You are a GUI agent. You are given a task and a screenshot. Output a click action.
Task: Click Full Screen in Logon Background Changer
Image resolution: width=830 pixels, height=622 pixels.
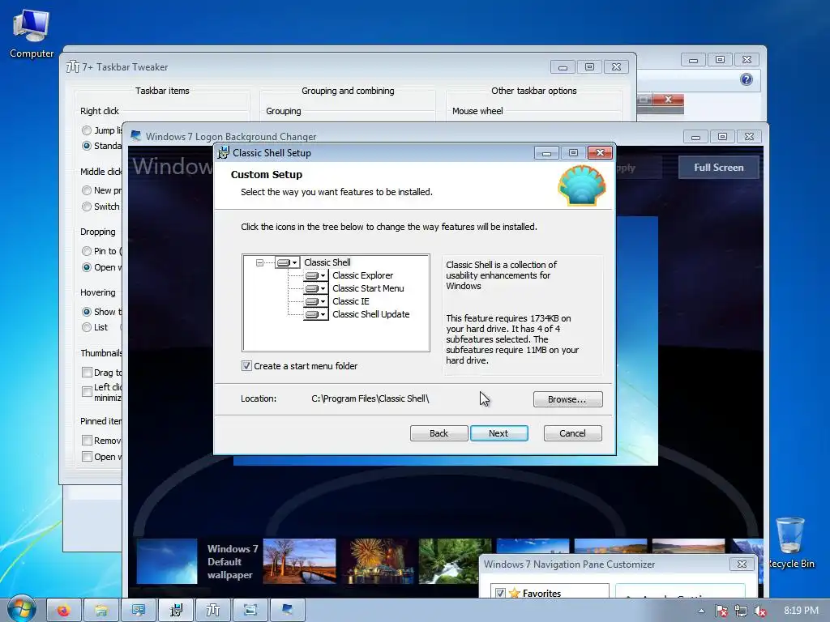click(x=718, y=168)
